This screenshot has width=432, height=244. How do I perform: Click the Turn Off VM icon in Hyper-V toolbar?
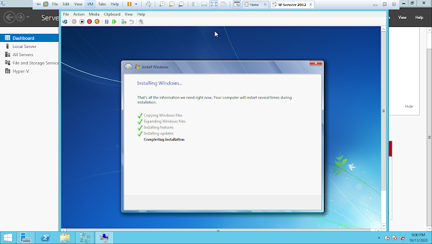(x=82, y=22)
